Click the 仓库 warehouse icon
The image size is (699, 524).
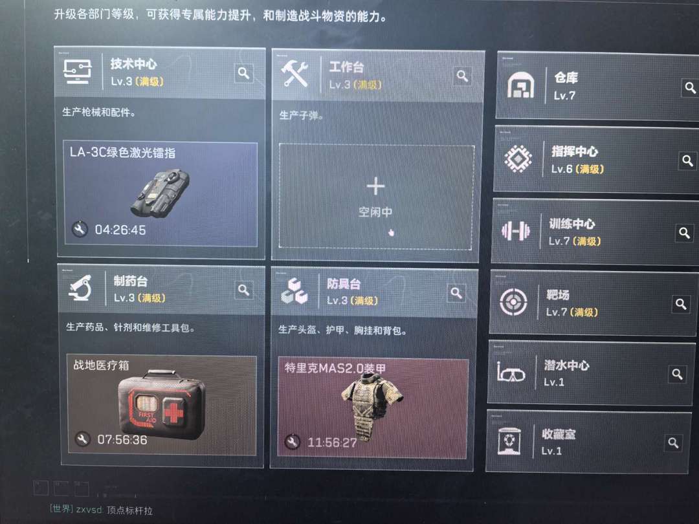click(x=520, y=85)
